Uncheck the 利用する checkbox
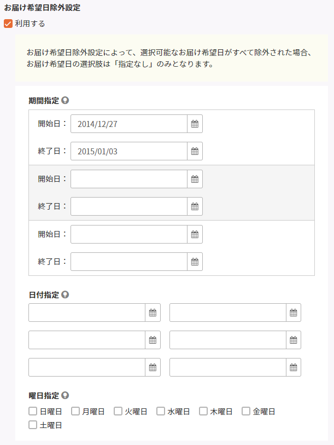 [x=8, y=24]
